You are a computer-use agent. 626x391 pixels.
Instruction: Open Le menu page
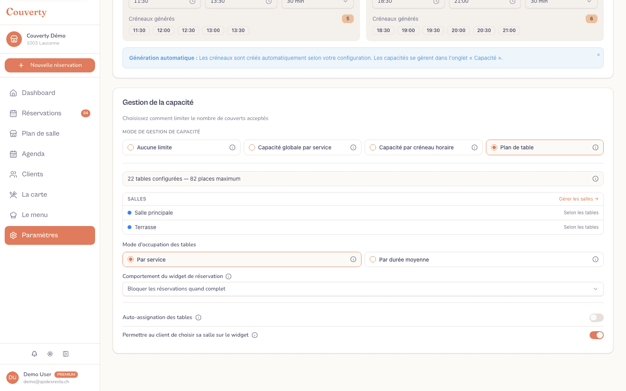pos(50,215)
